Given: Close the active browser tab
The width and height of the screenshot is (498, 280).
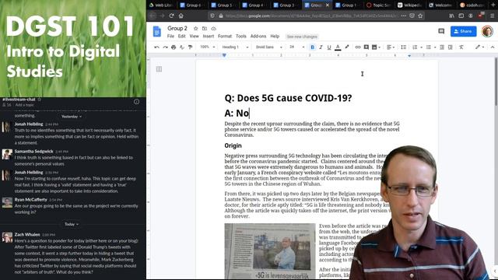Looking at the screenshot, I should point(327,5).
